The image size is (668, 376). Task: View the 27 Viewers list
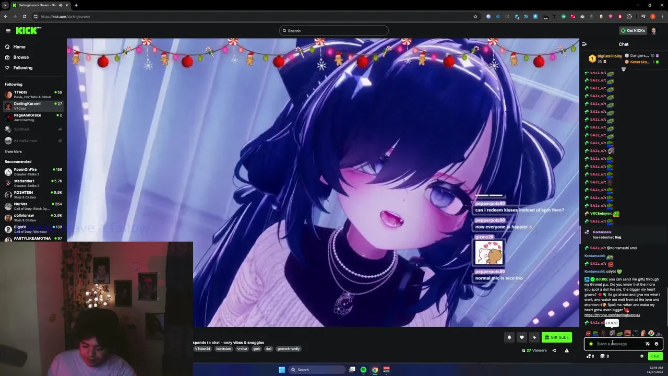point(534,350)
